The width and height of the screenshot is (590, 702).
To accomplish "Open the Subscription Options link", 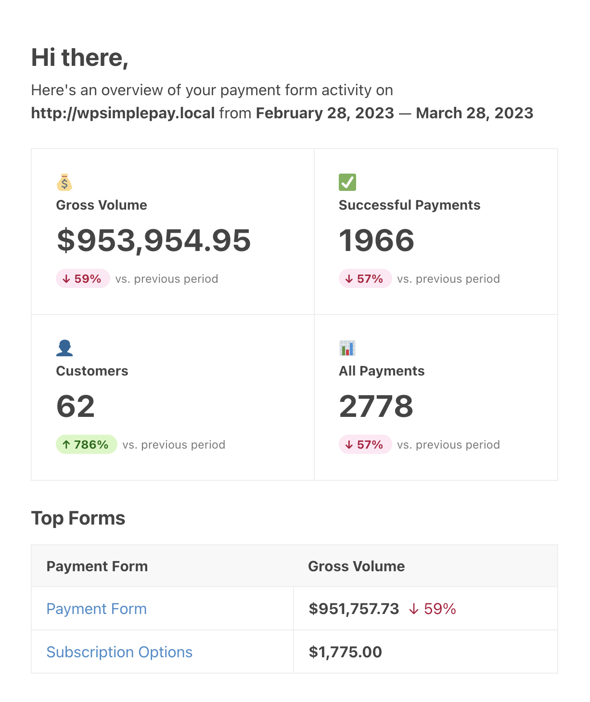I will tap(119, 652).
